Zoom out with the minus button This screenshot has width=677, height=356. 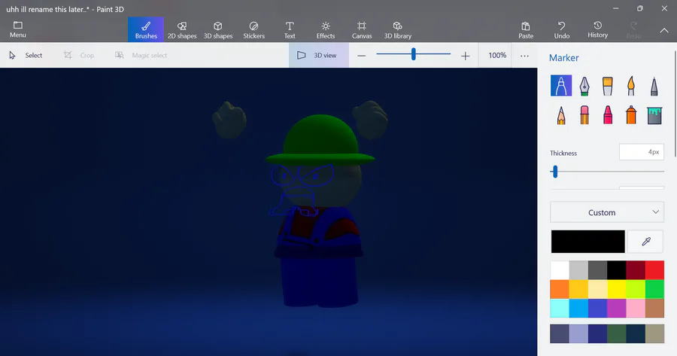click(361, 56)
